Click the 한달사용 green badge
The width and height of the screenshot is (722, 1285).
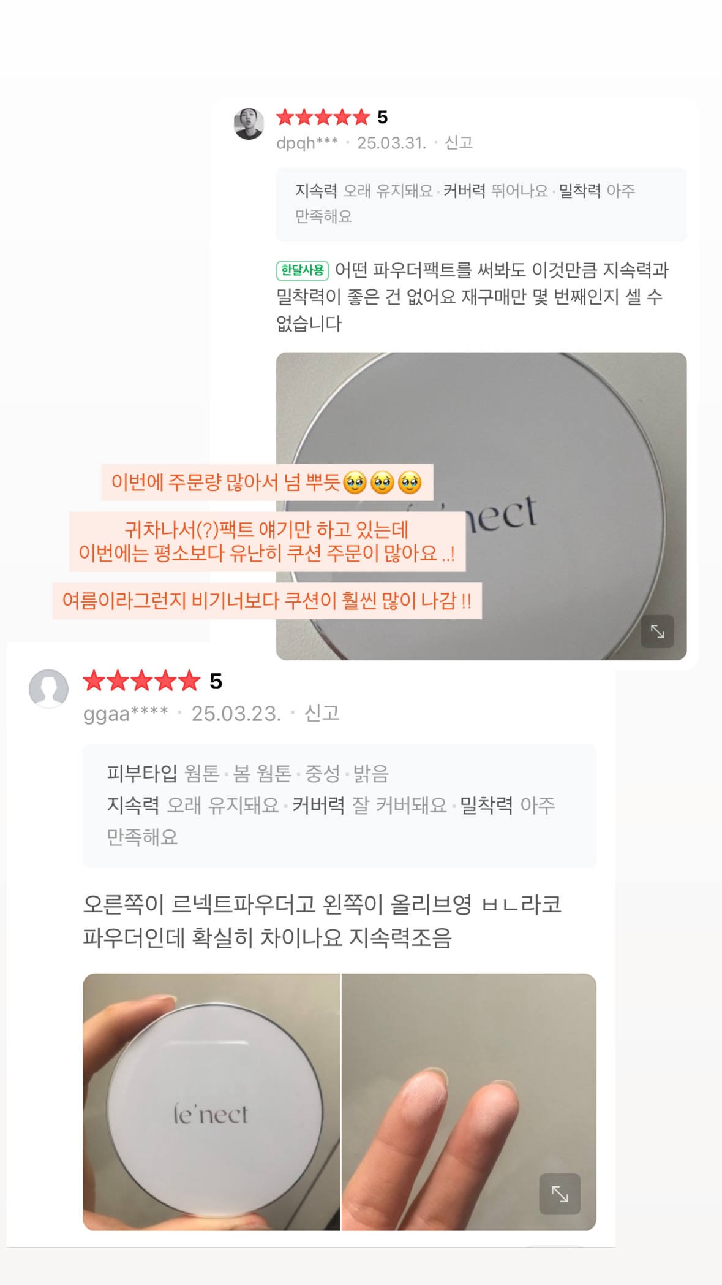pyautogui.click(x=303, y=270)
